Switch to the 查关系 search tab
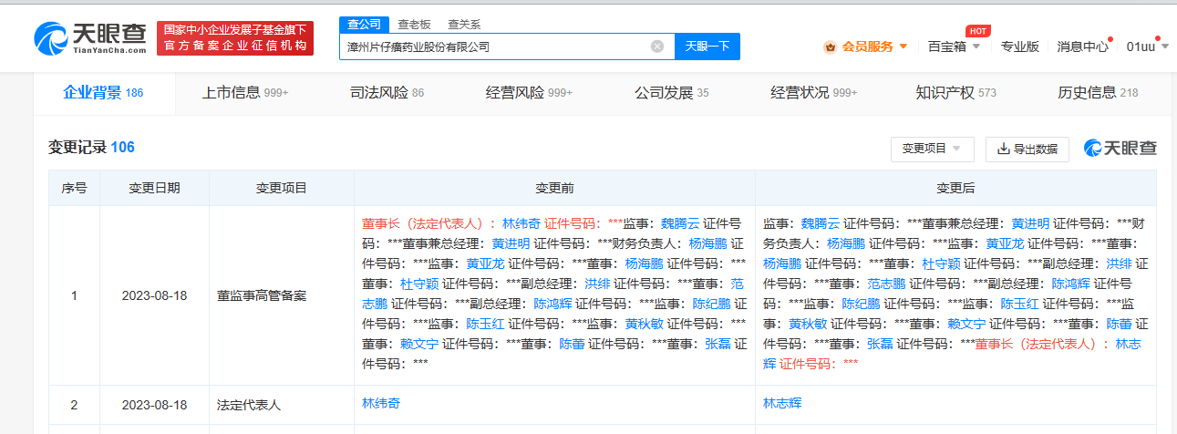Viewport: 1177px width, 434px height. pos(464,25)
